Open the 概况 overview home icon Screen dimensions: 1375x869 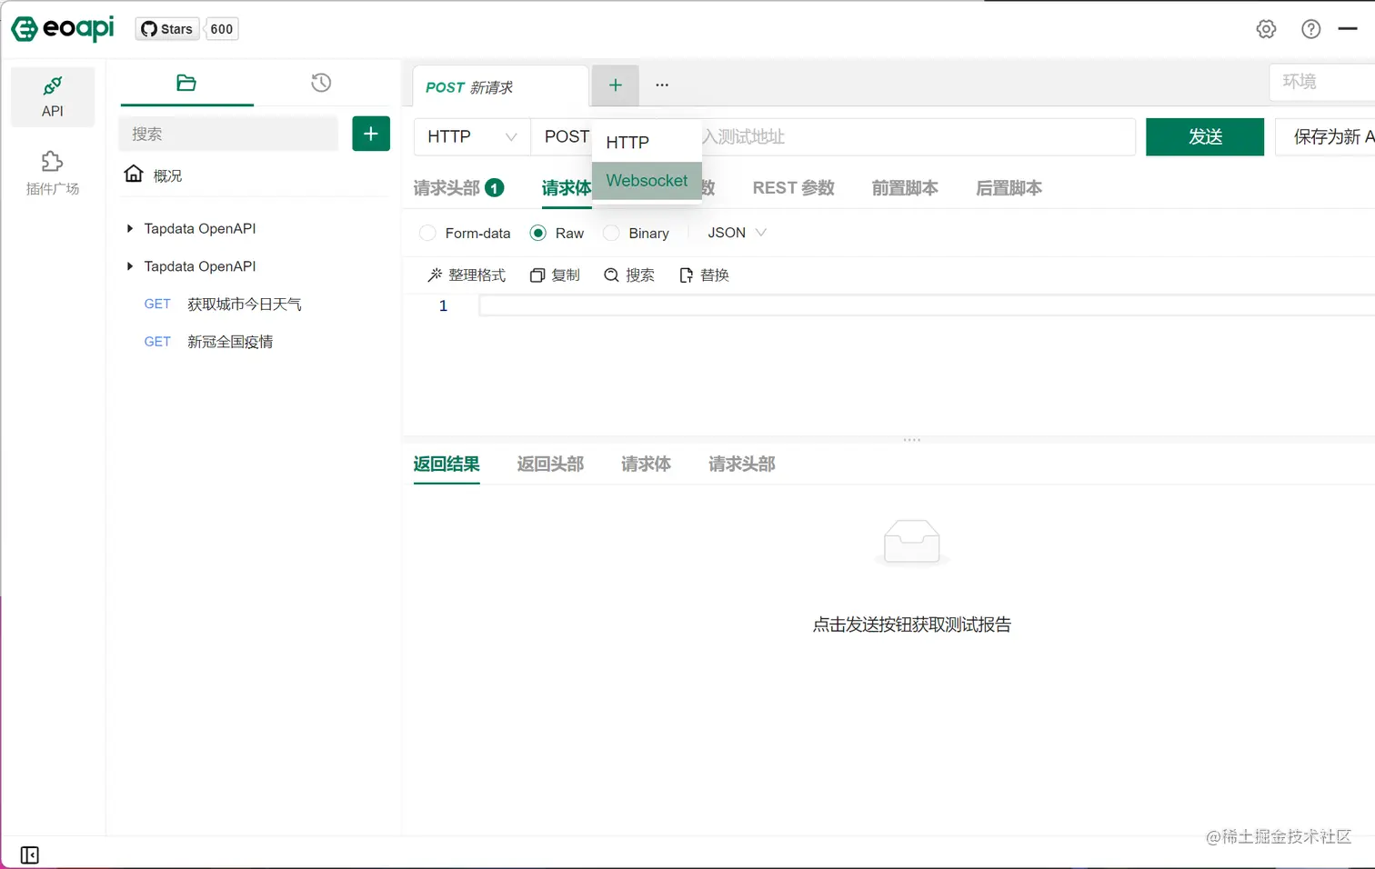134,175
